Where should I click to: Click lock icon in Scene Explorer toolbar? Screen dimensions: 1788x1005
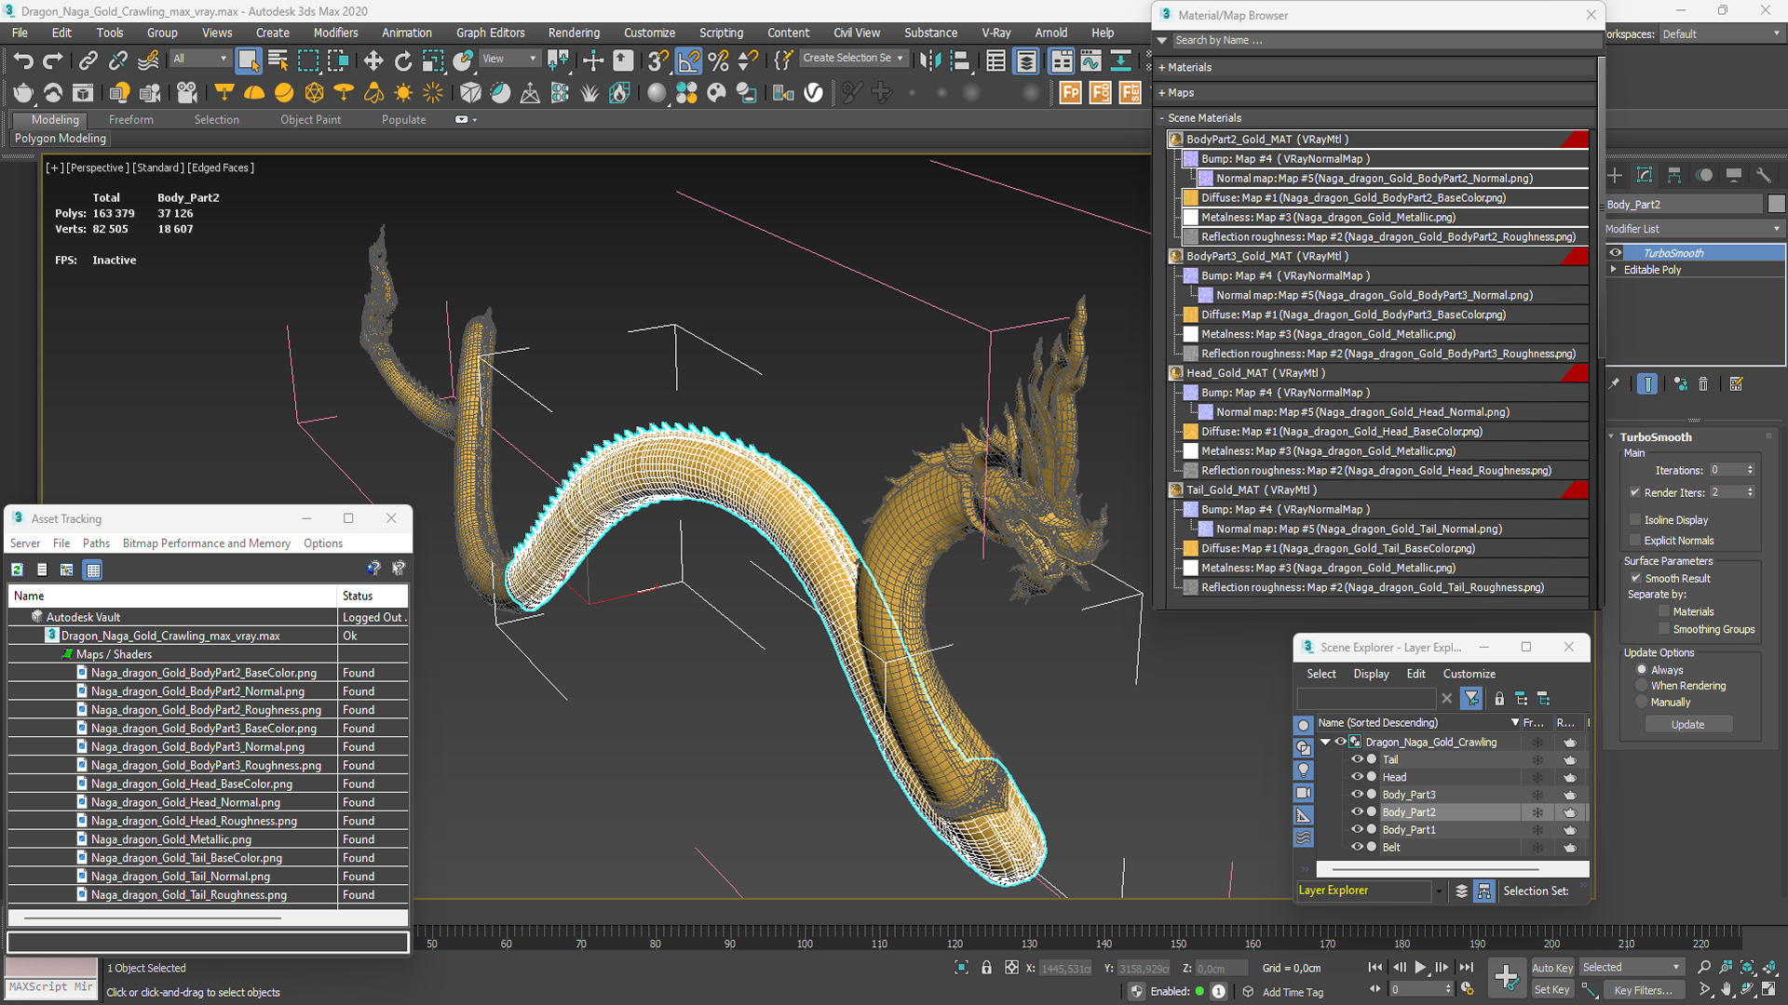tap(1499, 699)
